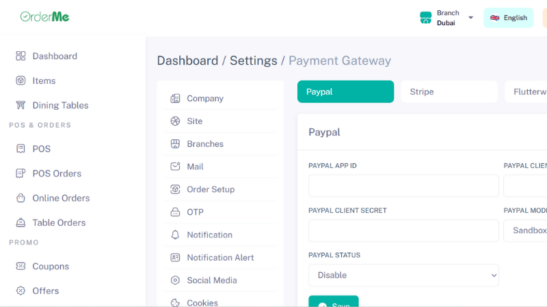Open the Paypal Mode Sandbox dropdown
Viewport: 547px width, 307px height.
point(525,231)
